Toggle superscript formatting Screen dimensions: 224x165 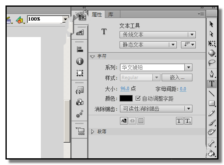179,121
